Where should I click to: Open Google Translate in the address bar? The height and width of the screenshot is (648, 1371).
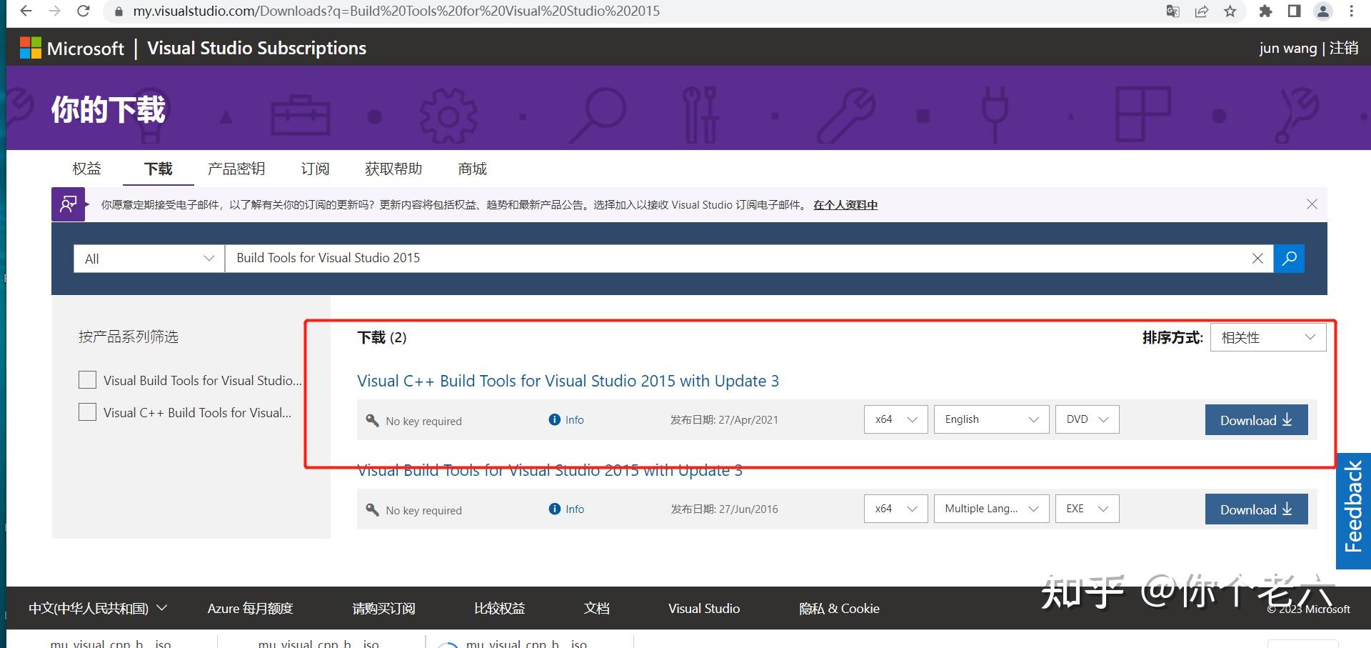(x=1172, y=11)
